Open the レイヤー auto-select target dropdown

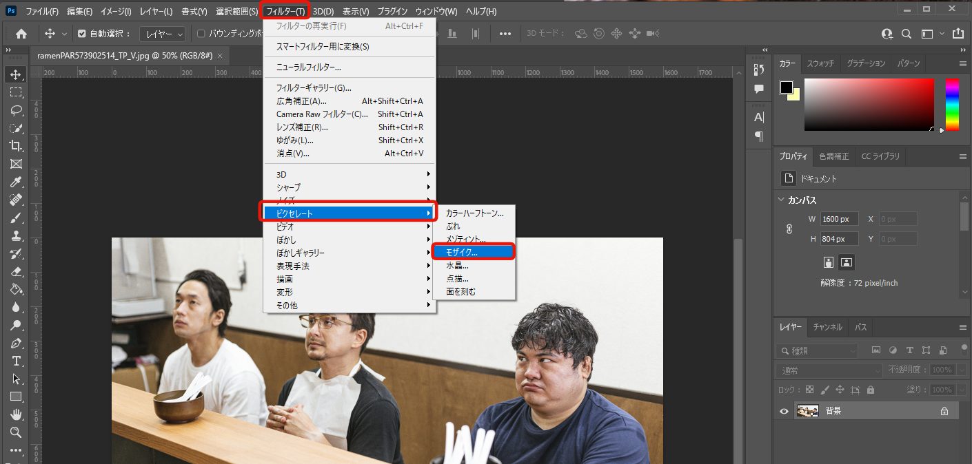pyautogui.click(x=163, y=34)
